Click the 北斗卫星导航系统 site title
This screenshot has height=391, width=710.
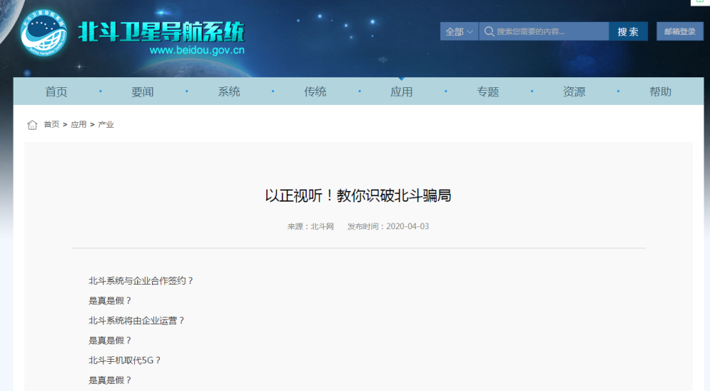coord(161,32)
